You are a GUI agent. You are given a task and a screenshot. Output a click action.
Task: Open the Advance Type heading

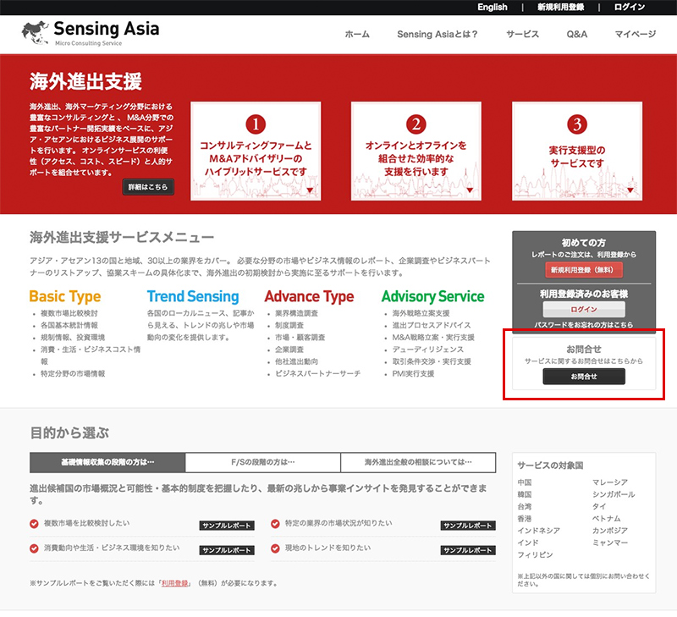tap(309, 296)
